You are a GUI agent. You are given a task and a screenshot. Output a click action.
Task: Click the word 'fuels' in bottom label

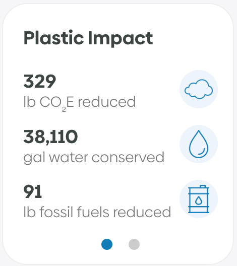[93, 212]
